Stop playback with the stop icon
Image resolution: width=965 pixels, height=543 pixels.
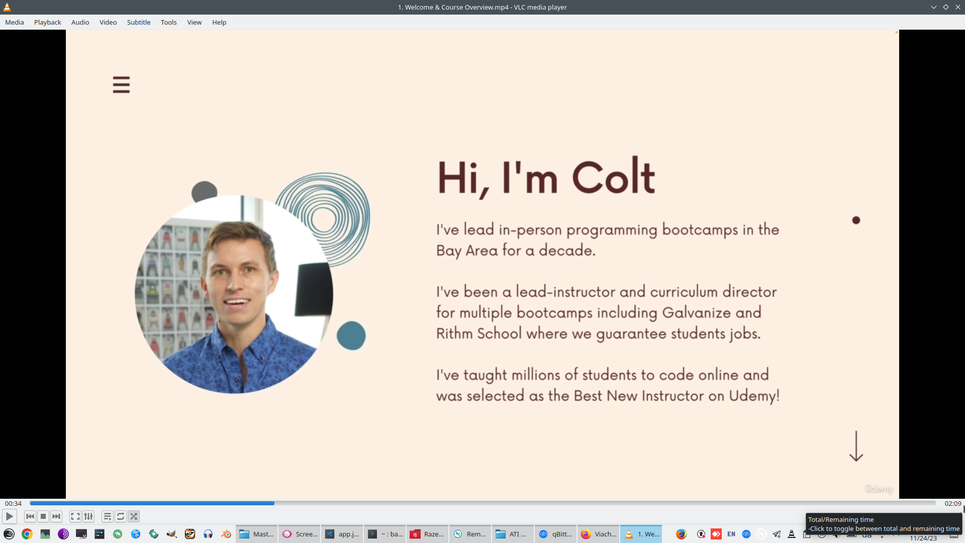tap(43, 516)
